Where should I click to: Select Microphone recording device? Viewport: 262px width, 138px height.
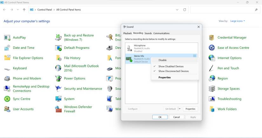pyautogui.click(x=161, y=48)
